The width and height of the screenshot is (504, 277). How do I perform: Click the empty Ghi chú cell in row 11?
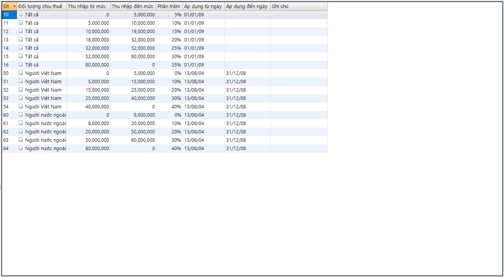coord(299,23)
